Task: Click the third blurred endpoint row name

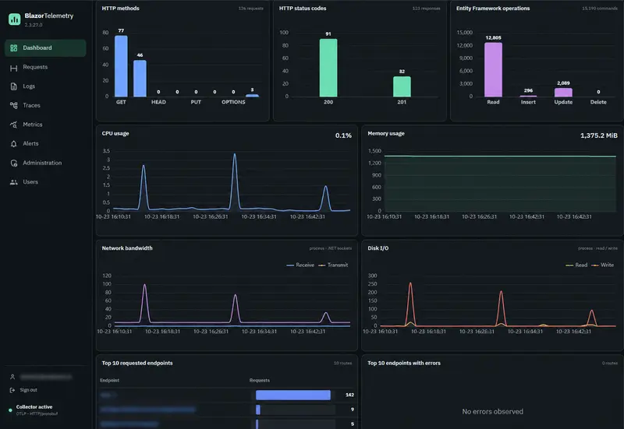Action: click(x=129, y=424)
